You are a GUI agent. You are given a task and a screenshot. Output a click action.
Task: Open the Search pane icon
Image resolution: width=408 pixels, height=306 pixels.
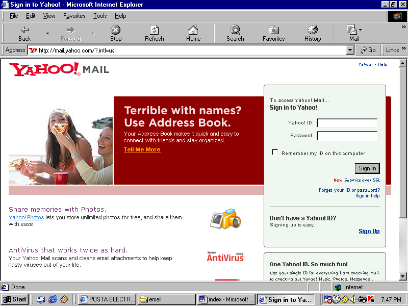click(235, 33)
